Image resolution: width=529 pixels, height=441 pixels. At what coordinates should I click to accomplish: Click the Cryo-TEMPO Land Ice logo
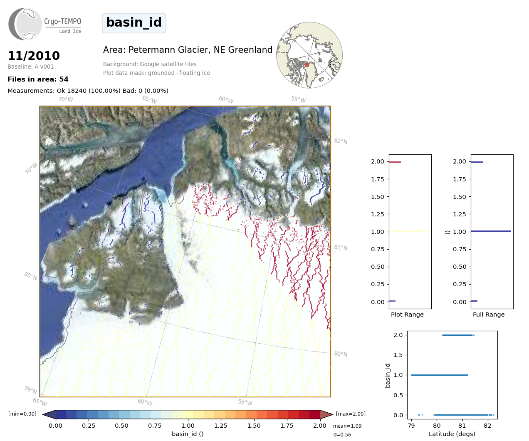[45, 24]
